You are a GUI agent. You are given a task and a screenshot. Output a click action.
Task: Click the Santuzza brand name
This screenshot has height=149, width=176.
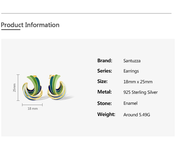(132, 61)
